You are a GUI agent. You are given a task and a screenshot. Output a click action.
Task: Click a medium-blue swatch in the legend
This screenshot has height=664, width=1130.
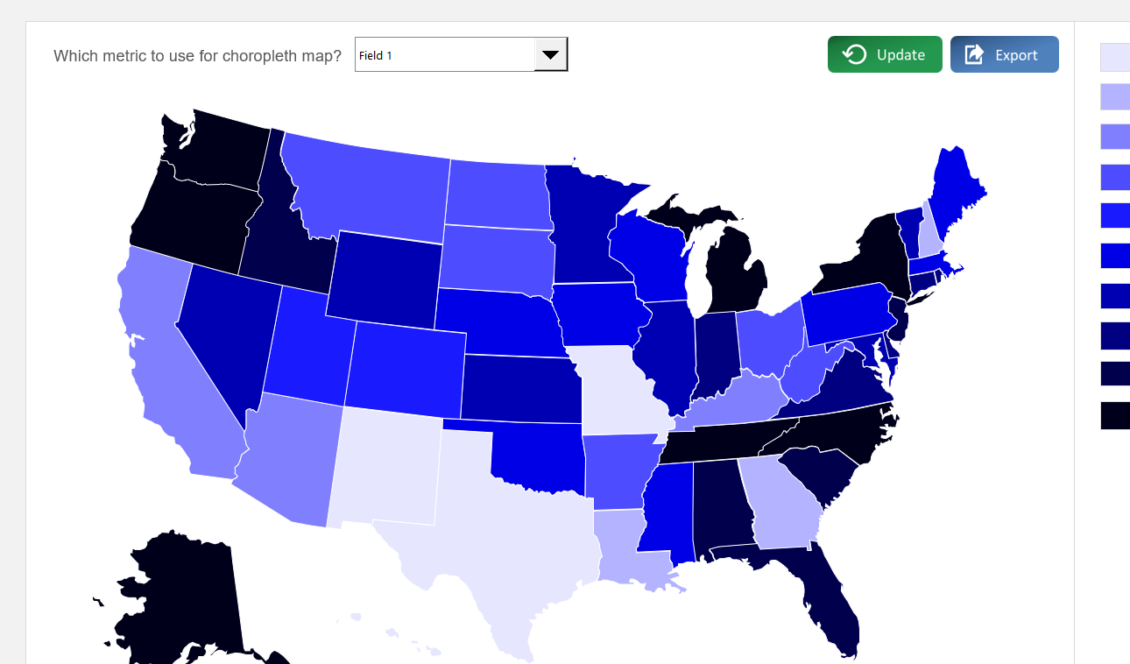coord(1114,215)
